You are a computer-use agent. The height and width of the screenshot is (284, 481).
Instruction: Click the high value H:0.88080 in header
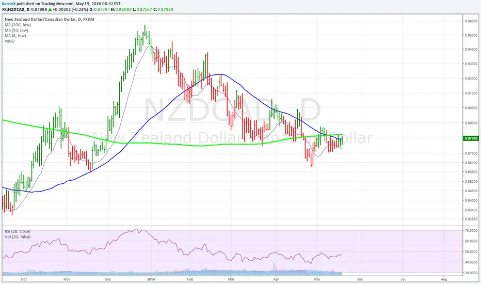click(x=121, y=9)
